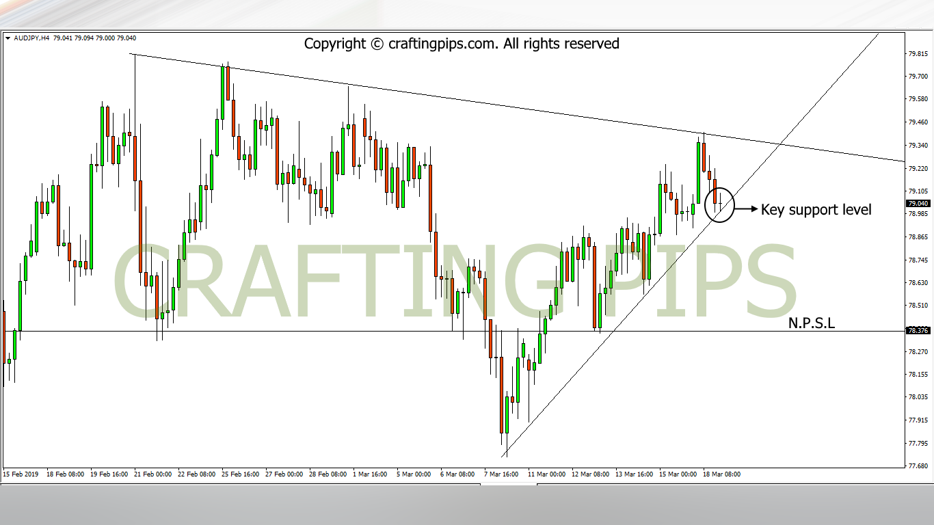Image resolution: width=934 pixels, height=525 pixels.
Task: Click the AUDJPY,H4 symbol label
Action: [31, 38]
